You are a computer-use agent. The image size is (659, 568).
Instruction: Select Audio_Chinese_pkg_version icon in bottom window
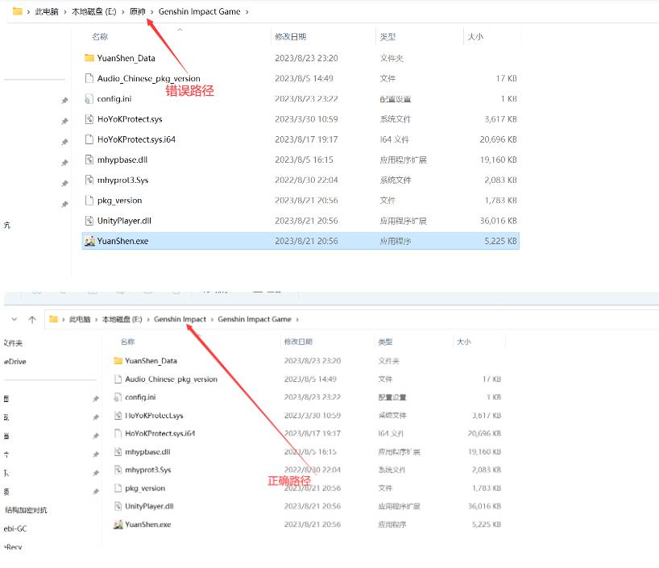click(118, 379)
